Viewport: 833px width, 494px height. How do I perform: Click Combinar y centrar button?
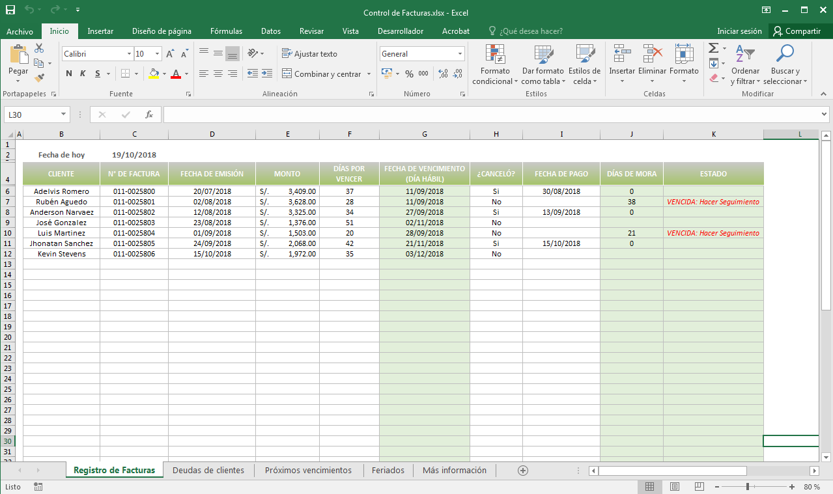pyautogui.click(x=321, y=74)
